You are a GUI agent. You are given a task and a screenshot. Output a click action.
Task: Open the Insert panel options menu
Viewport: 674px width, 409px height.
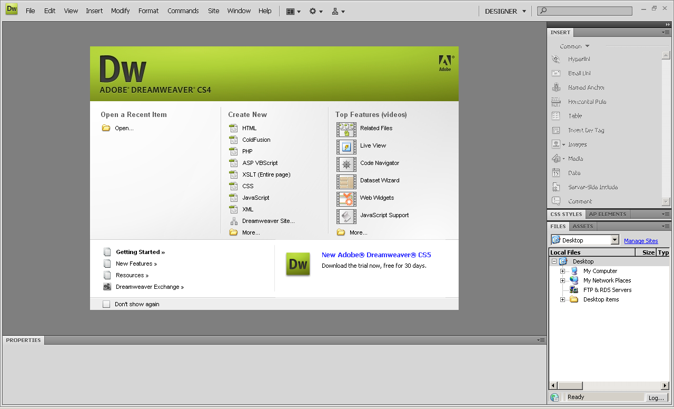click(666, 33)
